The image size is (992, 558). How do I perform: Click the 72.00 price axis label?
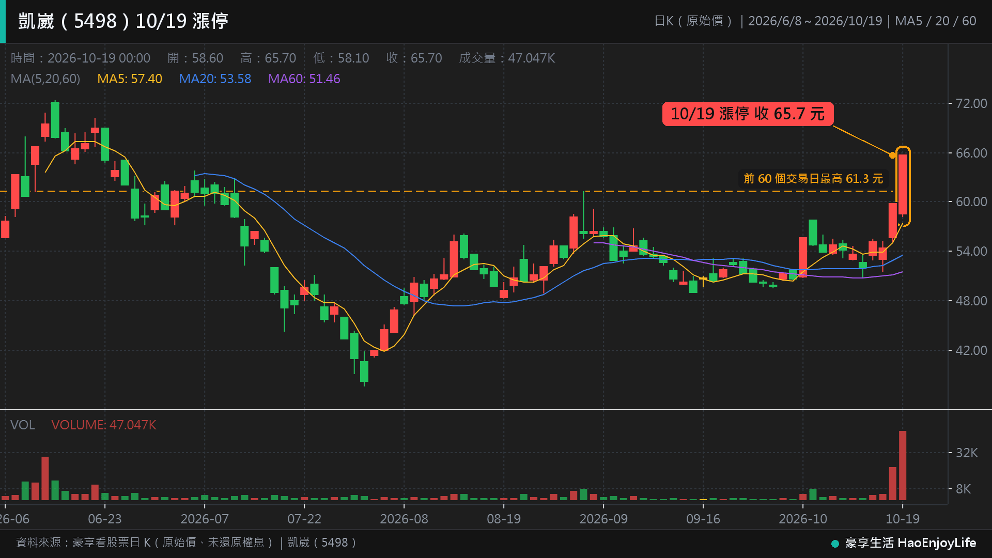pos(971,103)
